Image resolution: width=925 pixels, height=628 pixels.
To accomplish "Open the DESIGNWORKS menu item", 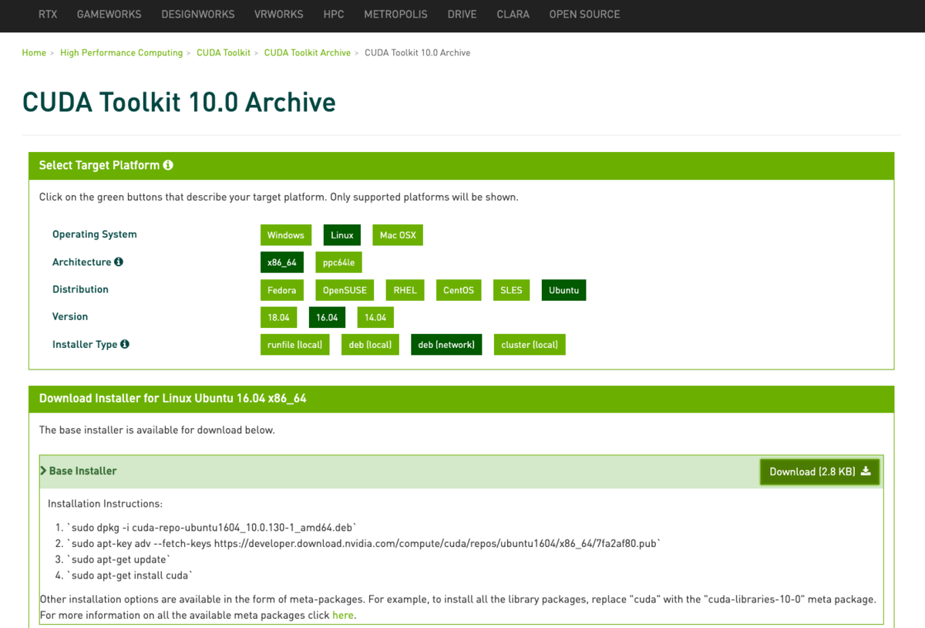I will click(x=198, y=15).
